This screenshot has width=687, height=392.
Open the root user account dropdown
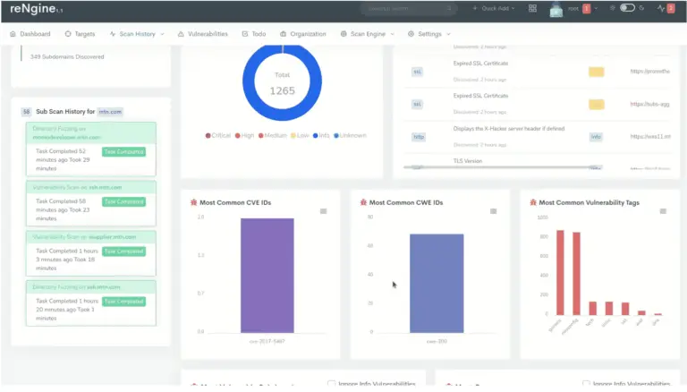coord(582,8)
